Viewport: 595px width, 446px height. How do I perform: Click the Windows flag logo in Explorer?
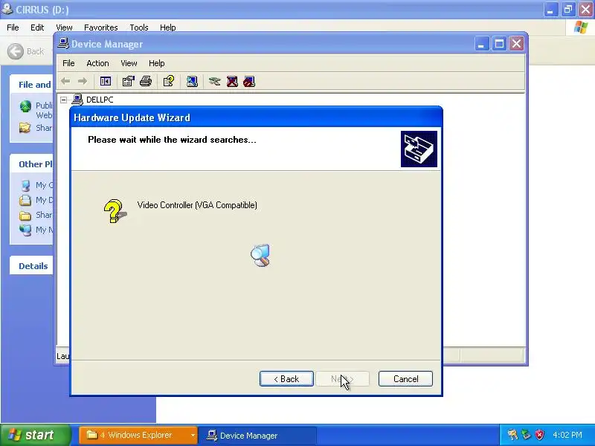tap(581, 28)
